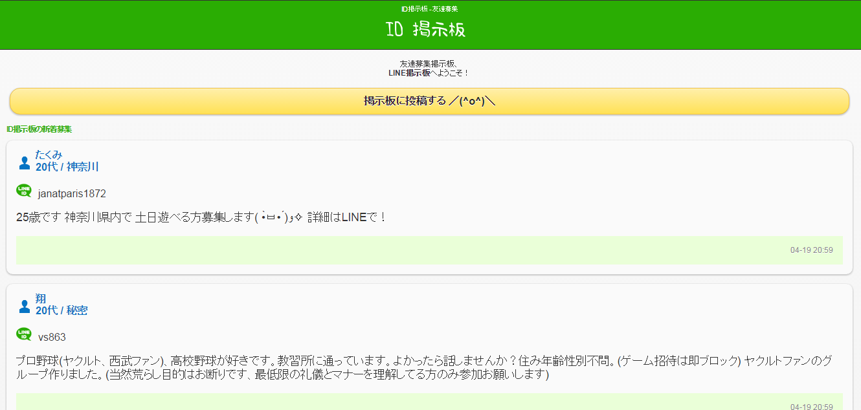This screenshot has height=410, width=861.
Task: Open the poster name 翔
Action: tap(41, 298)
